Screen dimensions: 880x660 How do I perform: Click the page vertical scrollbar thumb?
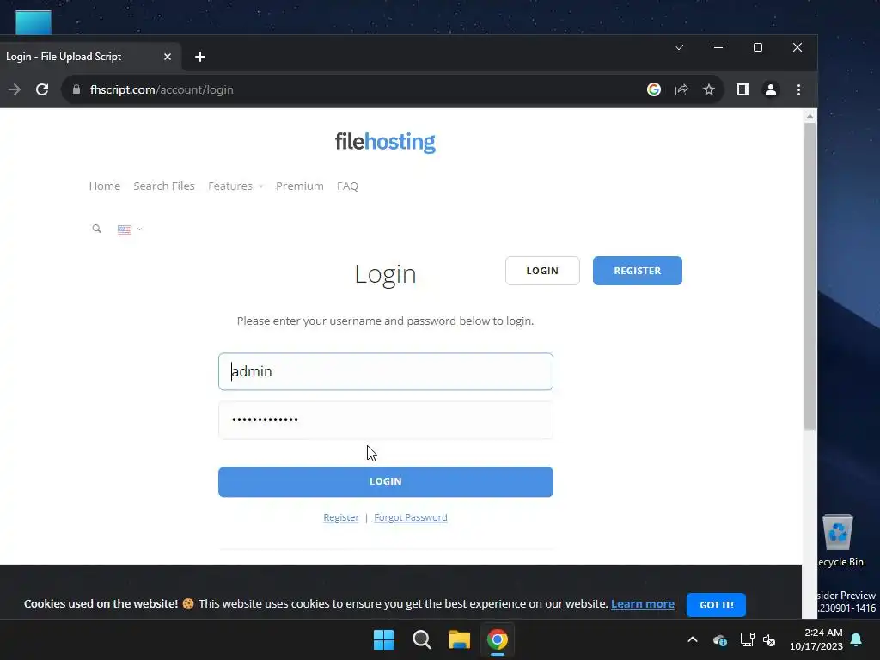tap(810, 275)
